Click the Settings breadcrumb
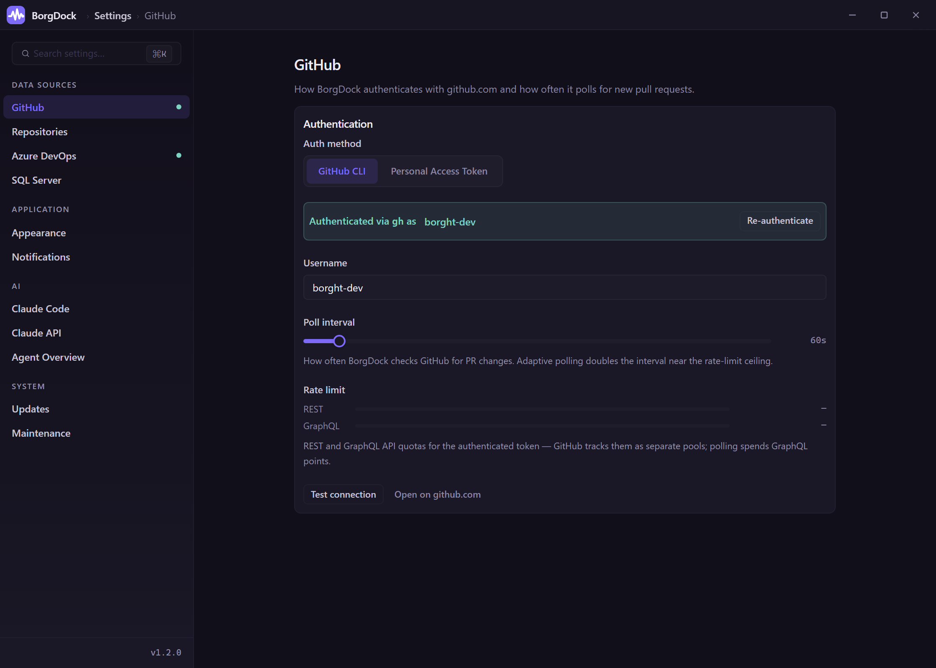 [x=113, y=16]
